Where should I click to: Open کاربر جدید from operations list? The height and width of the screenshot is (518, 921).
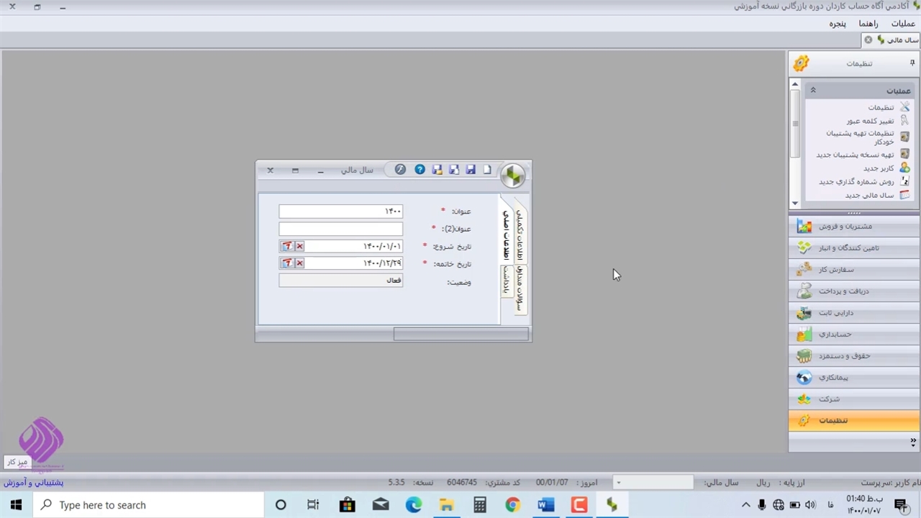coord(878,168)
